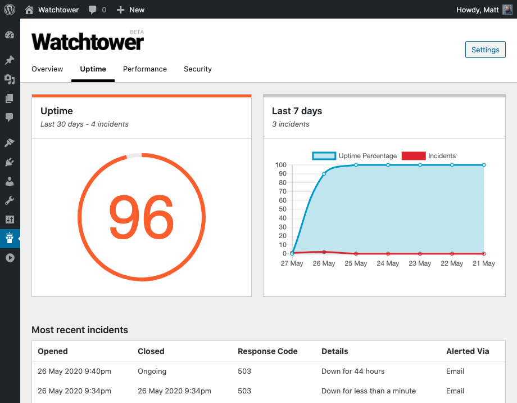Select the 26 May chart data point
The width and height of the screenshot is (517, 403).
(324, 174)
